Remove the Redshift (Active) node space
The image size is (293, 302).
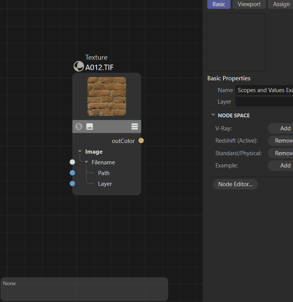[x=283, y=141]
